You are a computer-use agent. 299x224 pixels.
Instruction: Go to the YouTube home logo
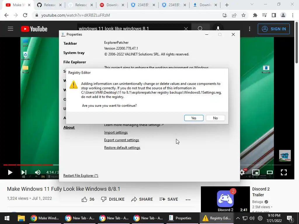34,29
